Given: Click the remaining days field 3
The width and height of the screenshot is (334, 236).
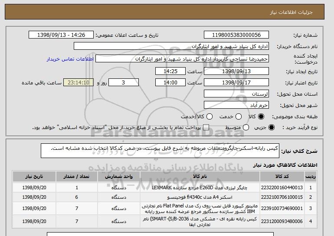Looking at the screenshot, I should point(124,83).
